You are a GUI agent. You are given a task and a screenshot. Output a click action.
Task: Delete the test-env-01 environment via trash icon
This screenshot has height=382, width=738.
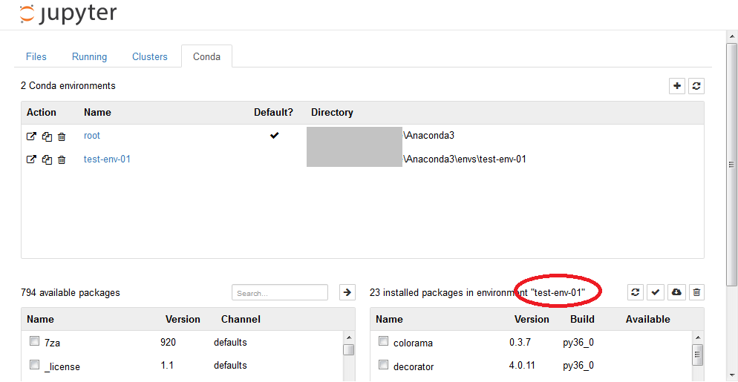[61, 159]
